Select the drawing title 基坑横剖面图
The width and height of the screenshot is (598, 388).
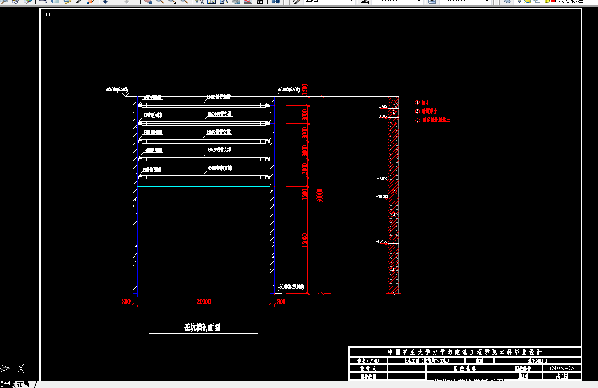click(x=202, y=328)
